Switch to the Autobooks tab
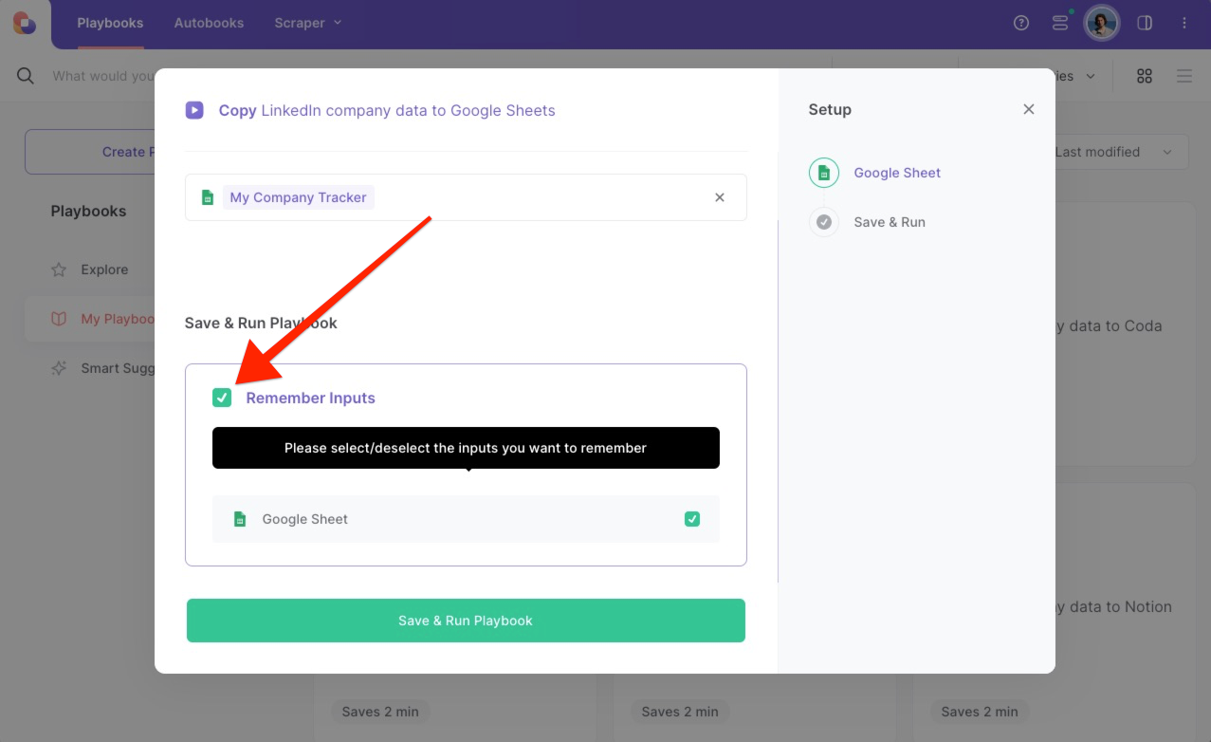1211x742 pixels. pyautogui.click(x=209, y=23)
